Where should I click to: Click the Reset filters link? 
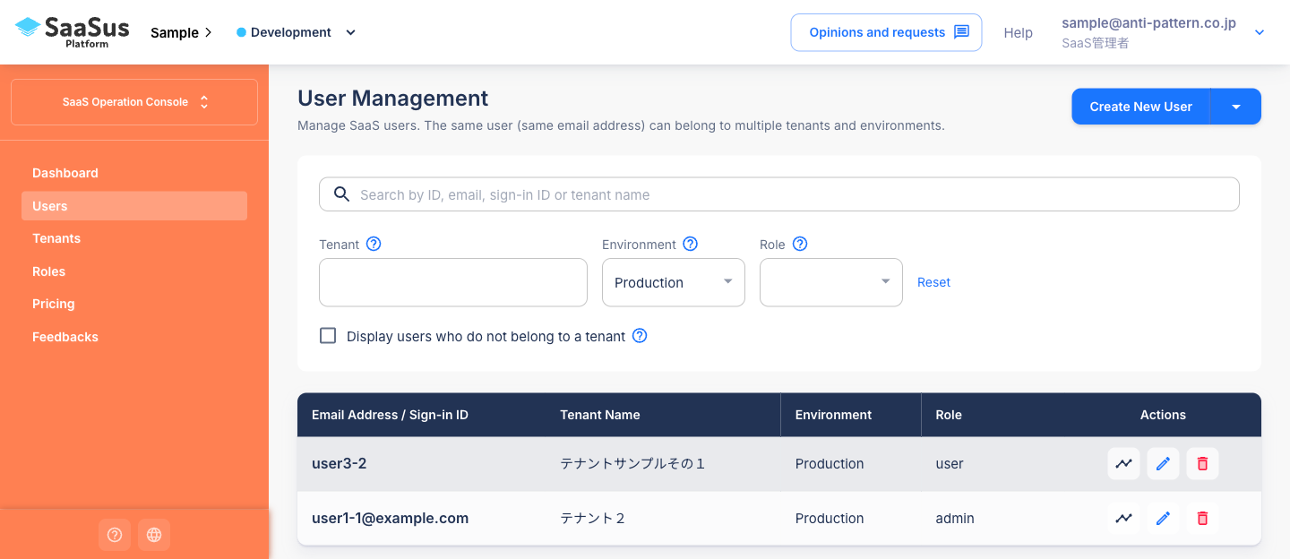coord(933,282)
